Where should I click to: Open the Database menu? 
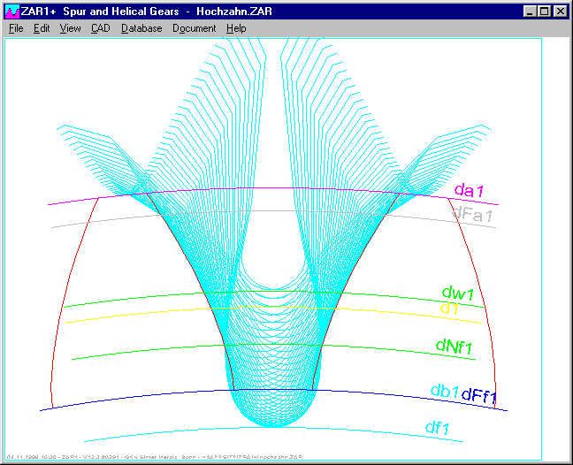click(141, 28)
